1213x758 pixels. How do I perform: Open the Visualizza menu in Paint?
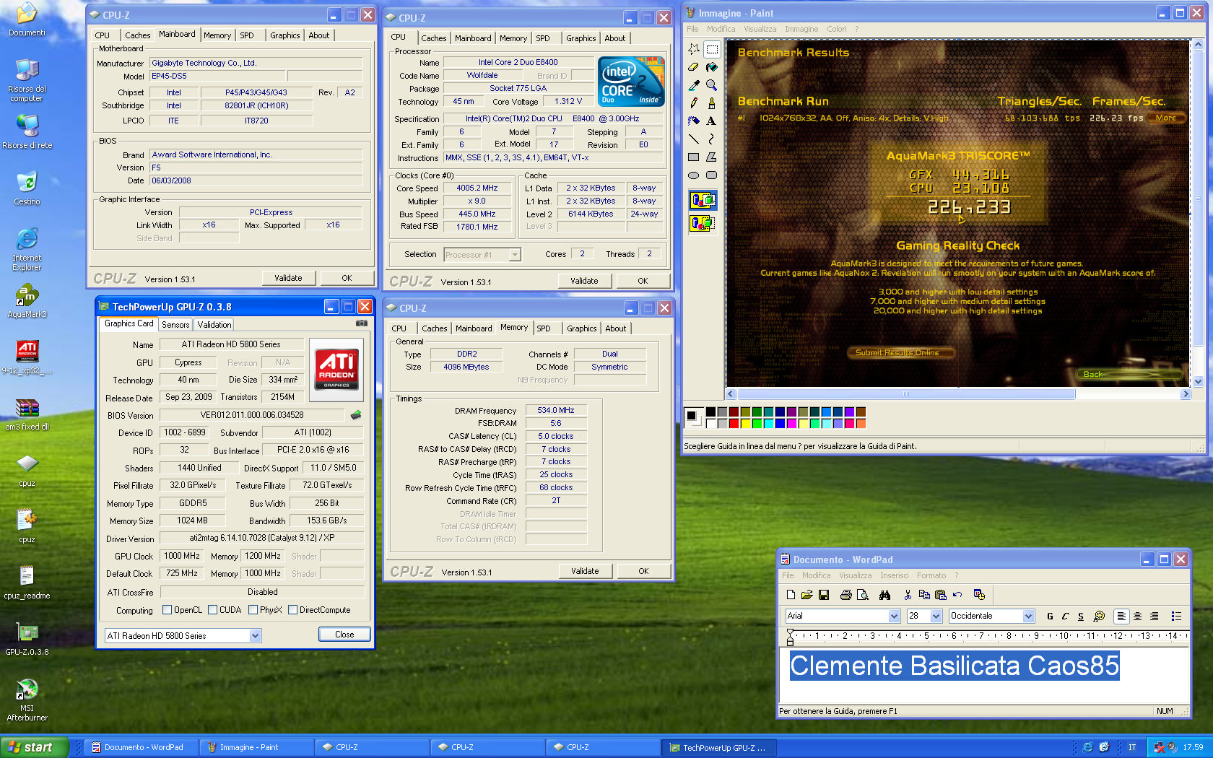760,29
